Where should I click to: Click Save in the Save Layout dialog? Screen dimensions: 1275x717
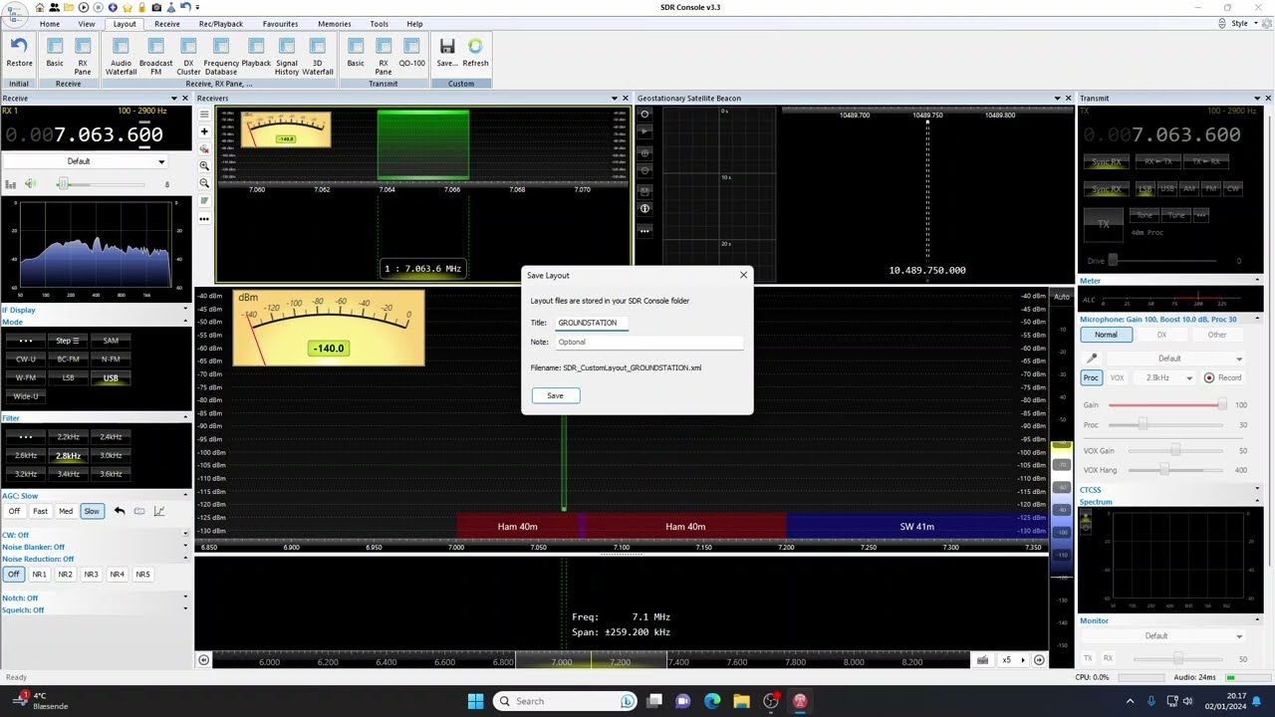coord(555,395)
